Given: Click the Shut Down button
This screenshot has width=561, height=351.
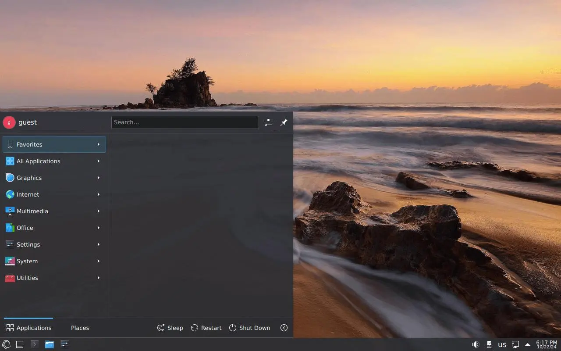Looking at the screenshot, I should pos(249,328).
